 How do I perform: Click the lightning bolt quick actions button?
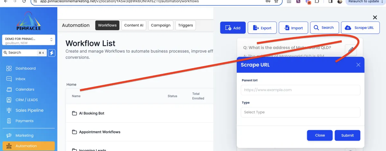[x=51, y=53]
